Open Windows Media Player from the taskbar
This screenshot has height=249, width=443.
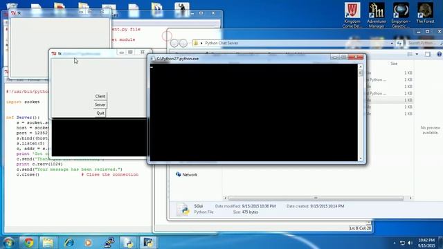coord(88,243)
